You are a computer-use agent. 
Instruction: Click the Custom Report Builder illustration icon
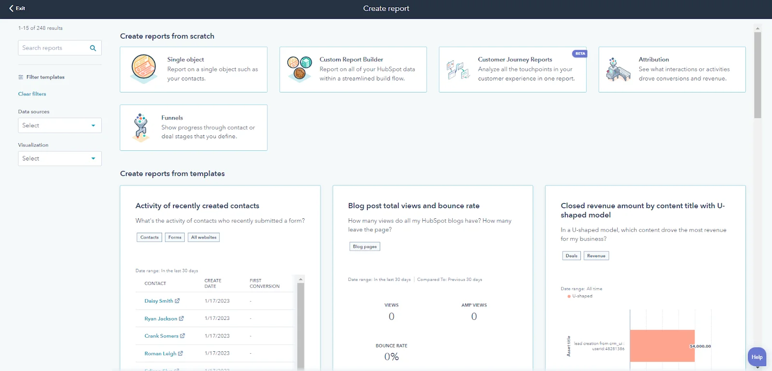299,68
